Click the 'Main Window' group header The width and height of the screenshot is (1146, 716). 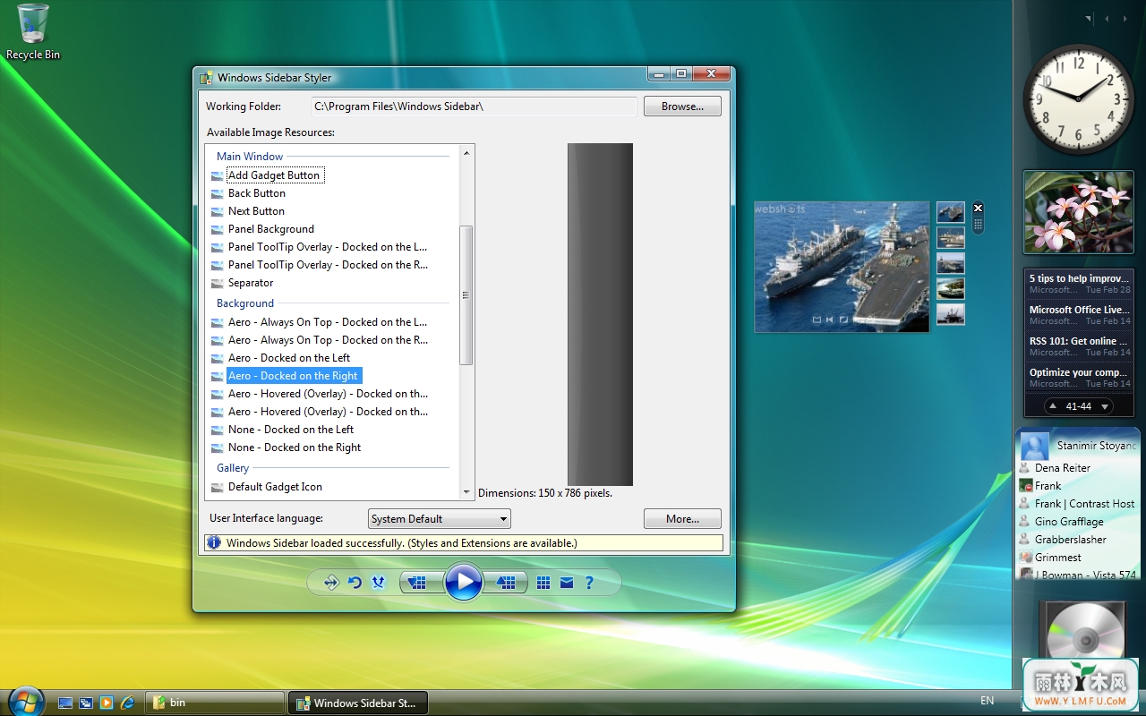click(x=250, y=157)
